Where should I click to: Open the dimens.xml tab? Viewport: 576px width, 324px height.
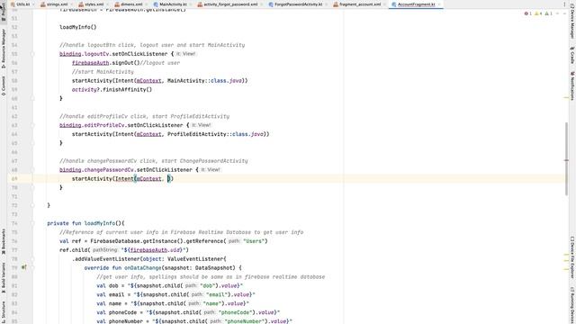coord(130,4)
